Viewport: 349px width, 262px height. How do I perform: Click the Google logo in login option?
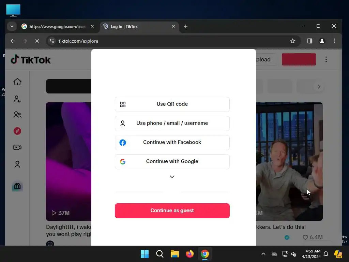pyautogui.click(x=123, y=161)
